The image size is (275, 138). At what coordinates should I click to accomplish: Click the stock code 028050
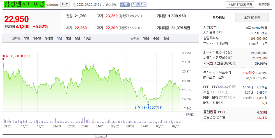point(52,5)
